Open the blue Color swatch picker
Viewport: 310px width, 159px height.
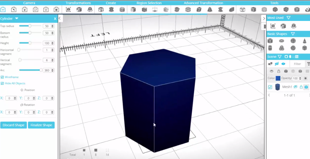pyautogui.click(x=278, y=78)
